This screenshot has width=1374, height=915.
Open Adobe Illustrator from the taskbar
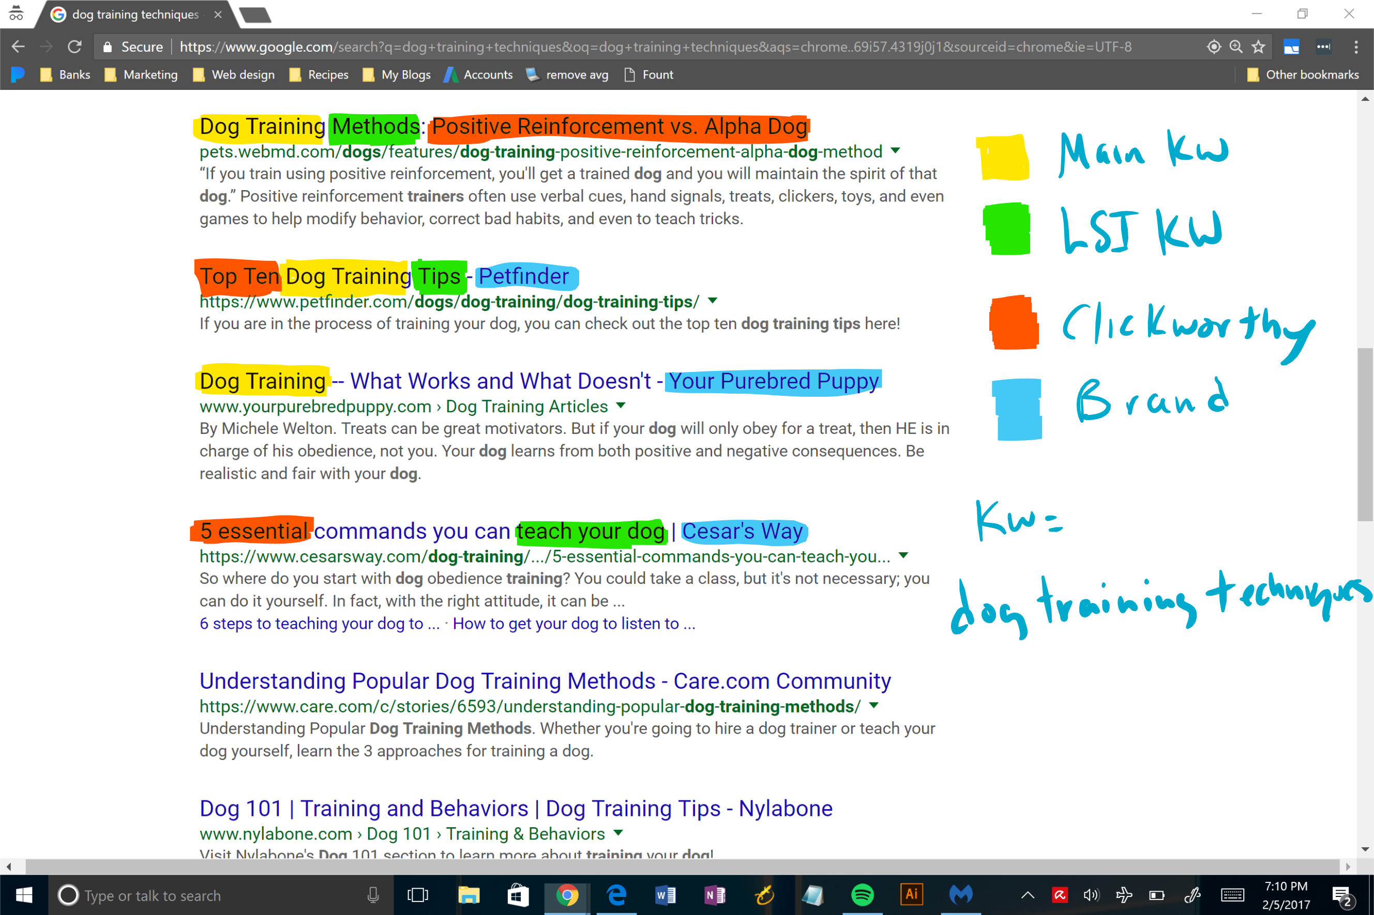(x=911, y=895)
